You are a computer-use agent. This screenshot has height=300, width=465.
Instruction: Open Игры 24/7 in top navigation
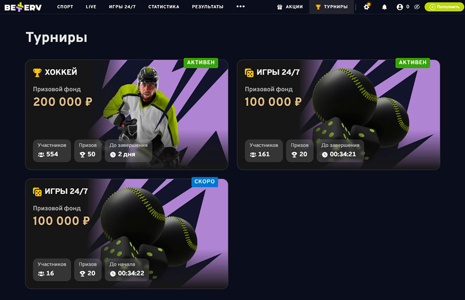(122, 6)
